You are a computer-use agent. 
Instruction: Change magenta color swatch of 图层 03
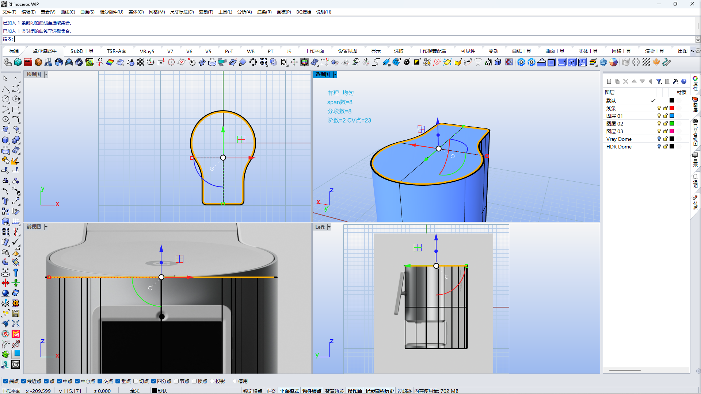pyautogui.click(x=672, y=131)
